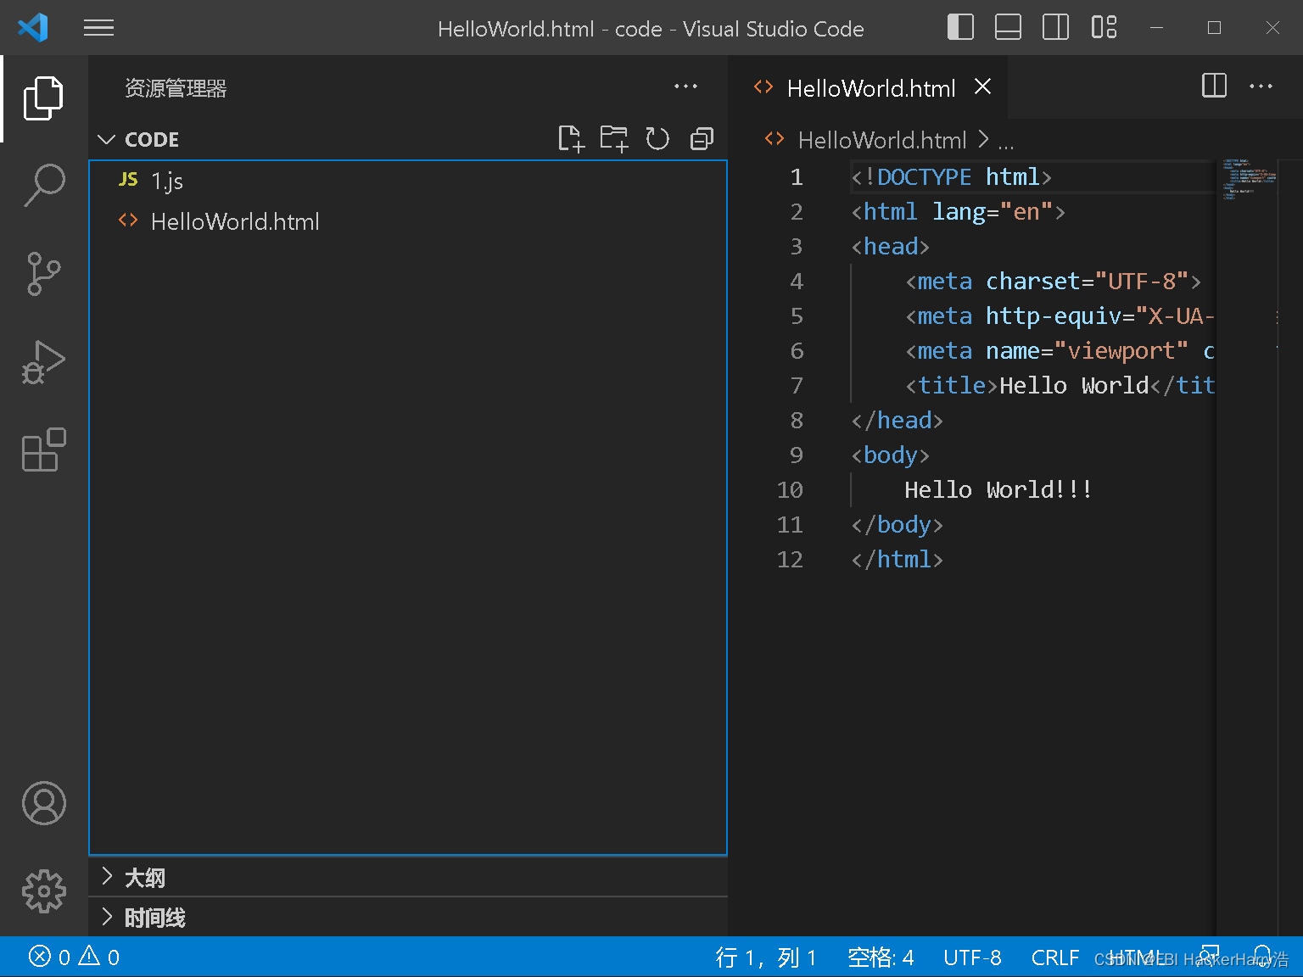
Task: Minimize the Visual Studio Code window
Action: click(1156, 28)
